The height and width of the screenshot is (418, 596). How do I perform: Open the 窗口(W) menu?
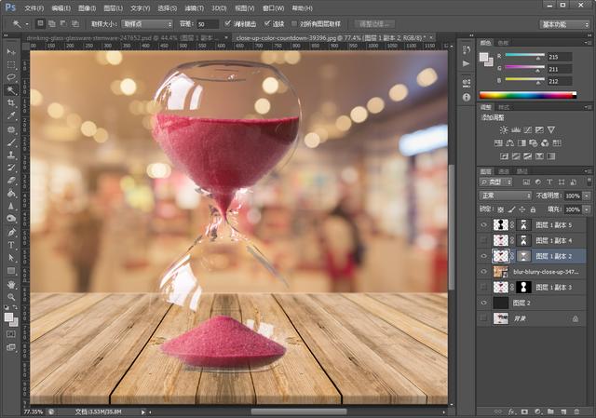pyautogui.click(x=273, y=8)
